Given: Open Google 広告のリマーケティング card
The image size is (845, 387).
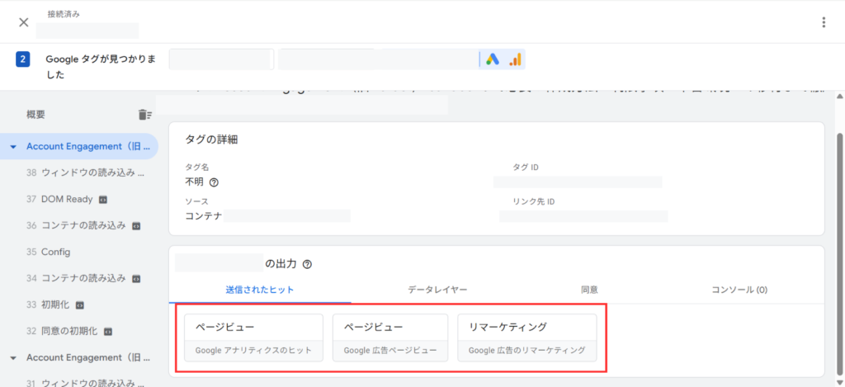Looking at the screenshot, I should point(527,337).
